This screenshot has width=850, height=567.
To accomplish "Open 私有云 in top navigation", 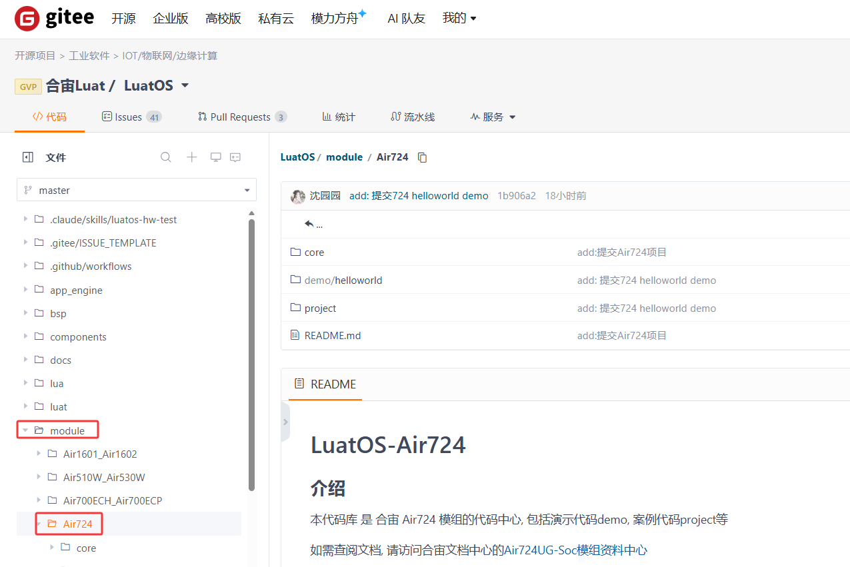I will [x=276, y=19].
